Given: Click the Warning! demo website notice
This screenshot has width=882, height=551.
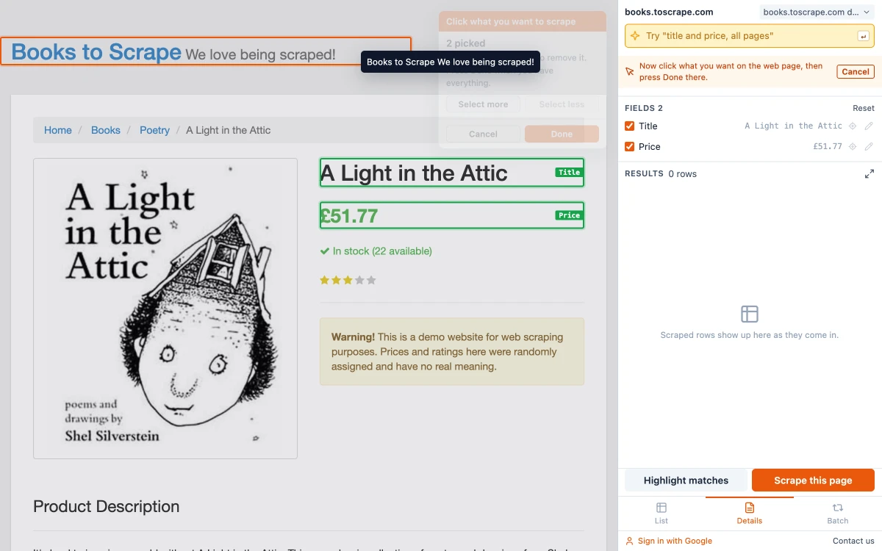Looking at the screenshot, I should pyautogui.click(x=452, y=352).
